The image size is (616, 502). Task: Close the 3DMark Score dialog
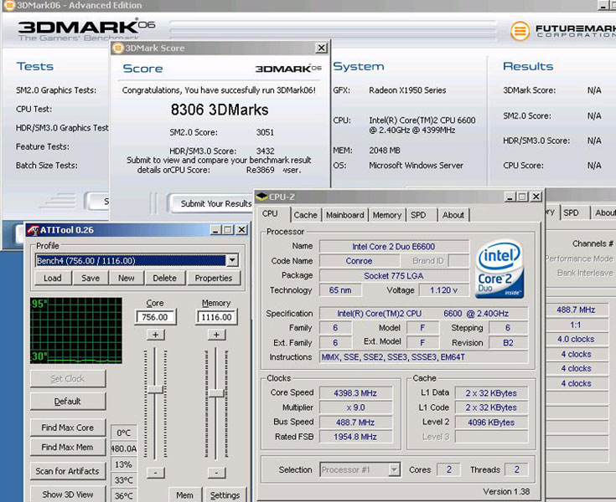pos(321,48)
